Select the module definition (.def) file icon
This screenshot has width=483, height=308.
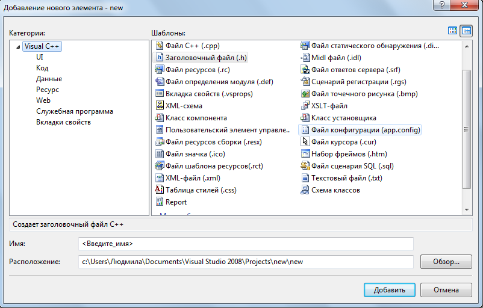click(x=159, y=82)
